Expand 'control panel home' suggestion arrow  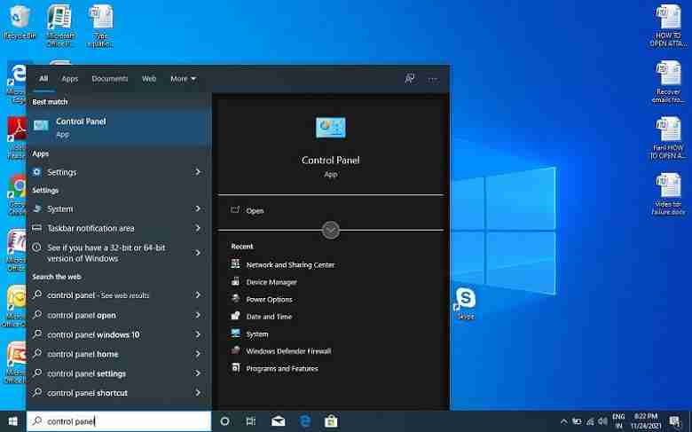(x=198, y=354)
